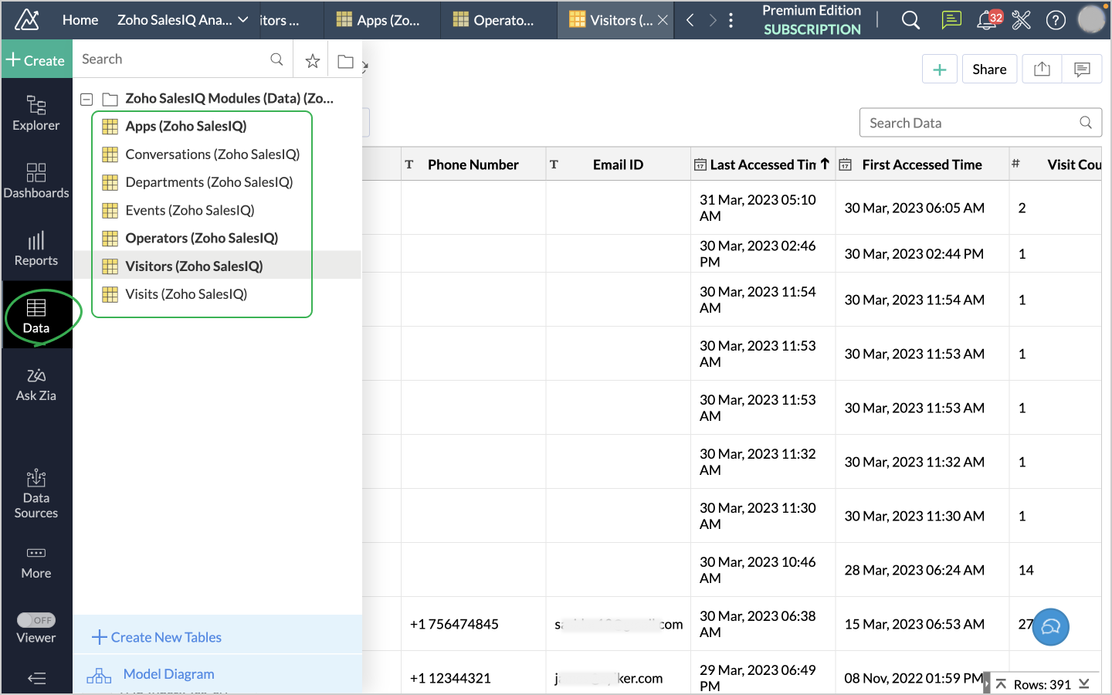Open Visits (Zoho SalesIQ) table
This screenshot has width=1112, height=695.
click(186, 294)
